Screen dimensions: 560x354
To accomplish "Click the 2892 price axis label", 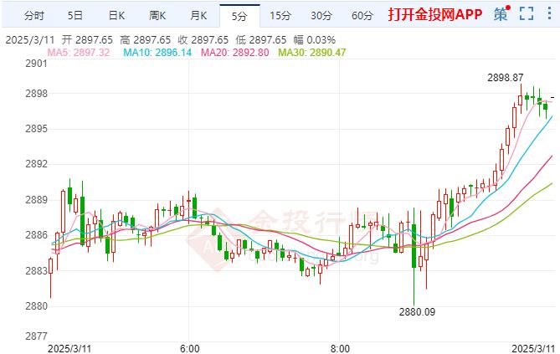I will (36, 164).
